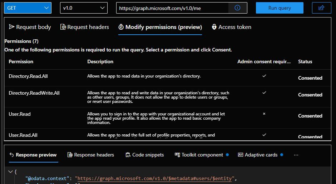Click the share query icon button
This screenshot has height=184, width=336.
click(321, 8)
